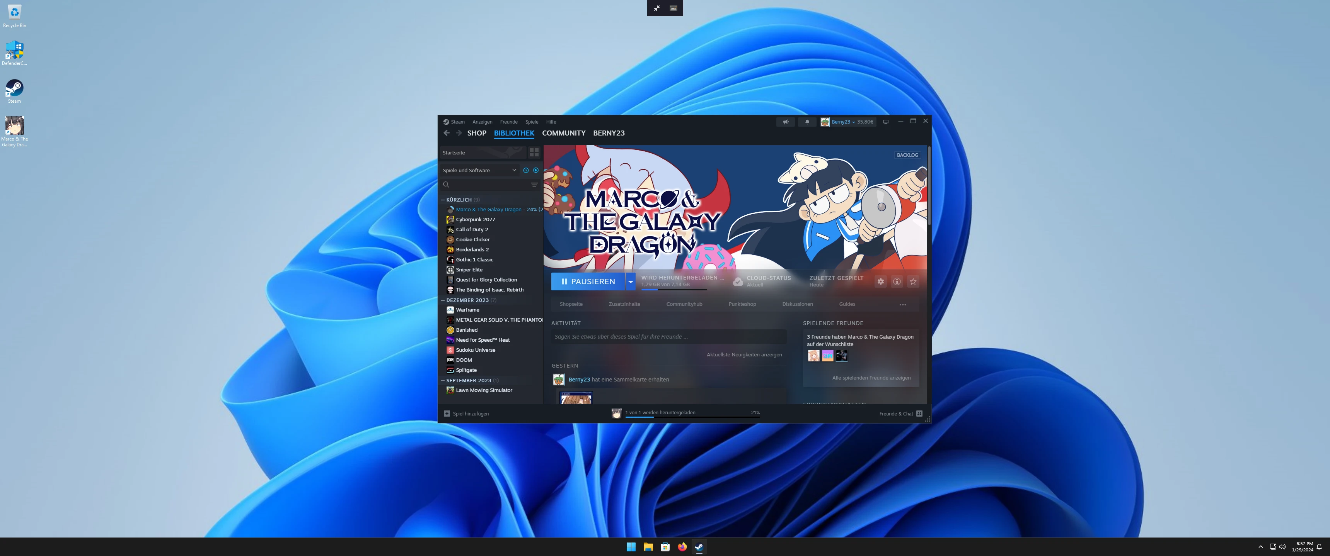Open Steam announcements megaphone icon
This screenshot has height=556, width=1330.
pyautogui.click(x=785, y=122)
